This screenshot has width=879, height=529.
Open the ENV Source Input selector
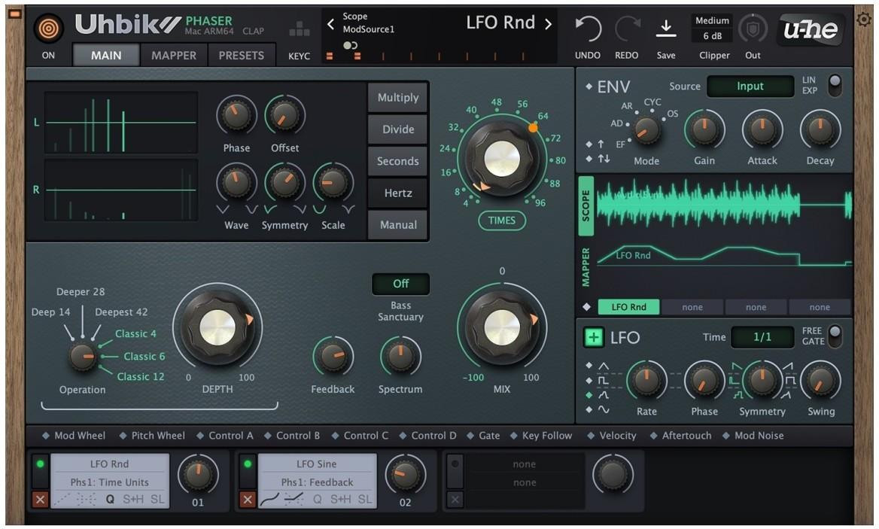pos(750,86)
